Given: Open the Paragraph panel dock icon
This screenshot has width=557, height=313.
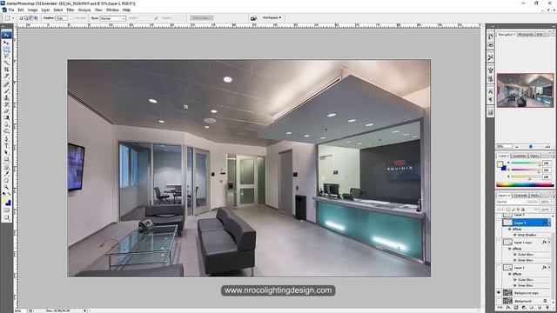Looking at the screenshot, I should coord(491,100).
